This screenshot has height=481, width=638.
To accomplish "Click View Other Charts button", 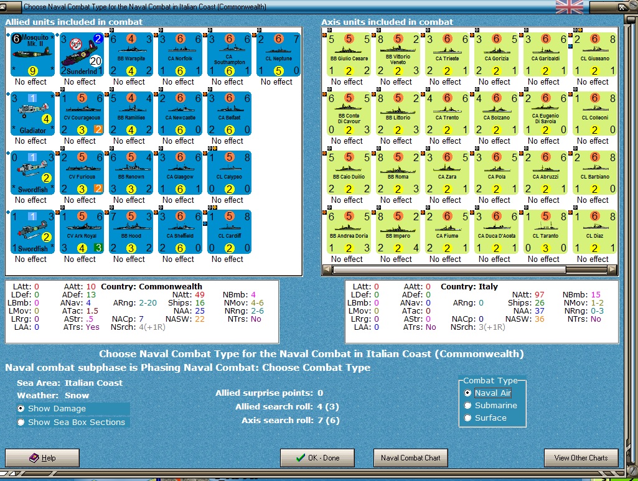I will click(581, 458).
